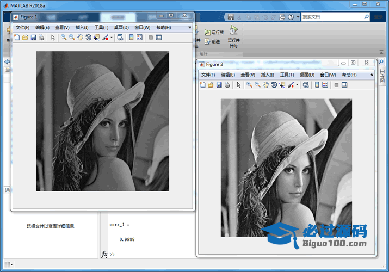Select Pan hand tool in Figure 2

point(265,85)
